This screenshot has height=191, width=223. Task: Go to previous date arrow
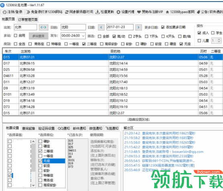click(x=101, y=27)
